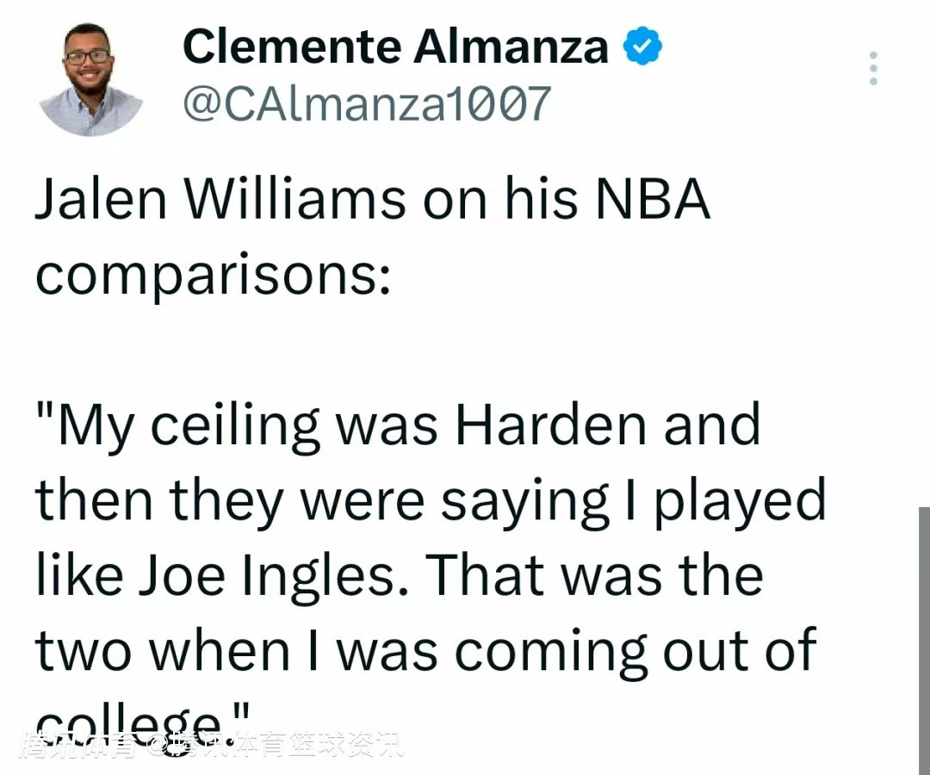
Task: Click the word "played" in the quote
Action: (739, 500)
